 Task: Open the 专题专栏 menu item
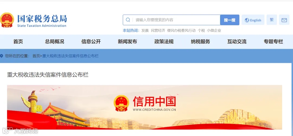point(273,42)
